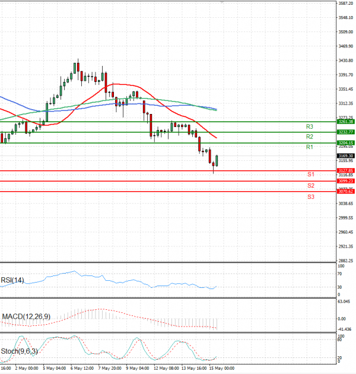Click the R3 resistance label

(x=310, y=126)
